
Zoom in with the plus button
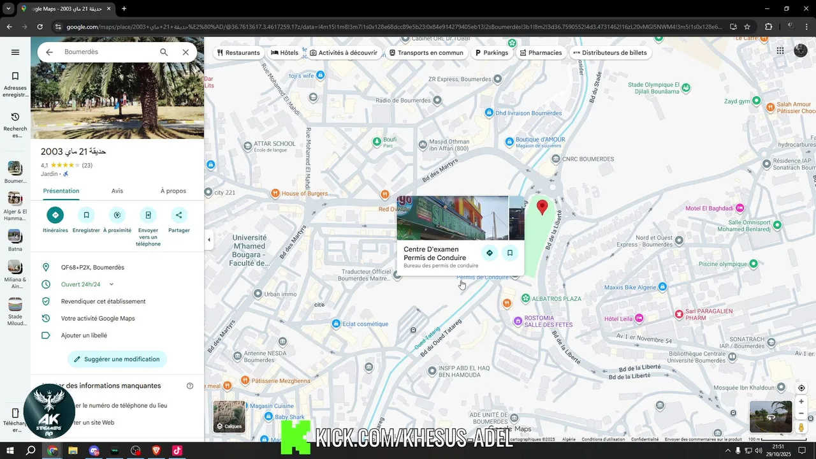click(x=801, y=402)
